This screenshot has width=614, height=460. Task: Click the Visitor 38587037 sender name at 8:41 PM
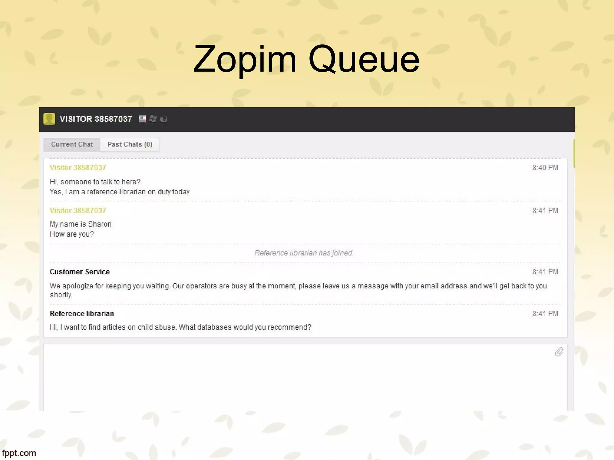click(78, 211)
